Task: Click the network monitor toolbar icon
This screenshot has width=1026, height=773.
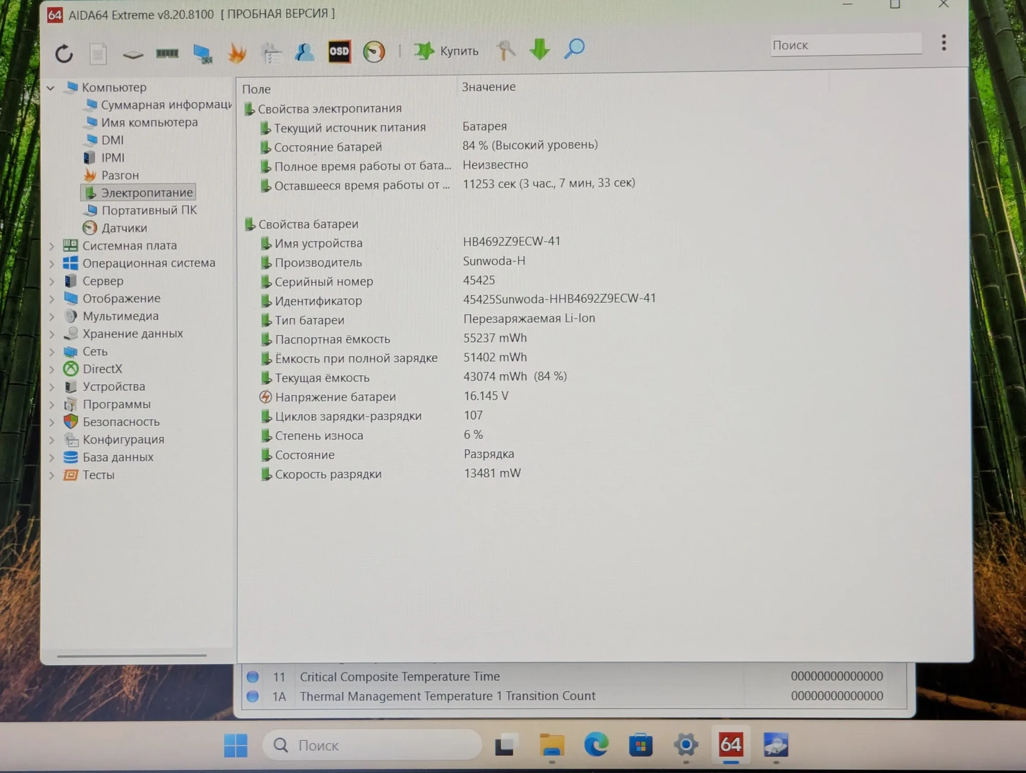Action: pos(203,54)
